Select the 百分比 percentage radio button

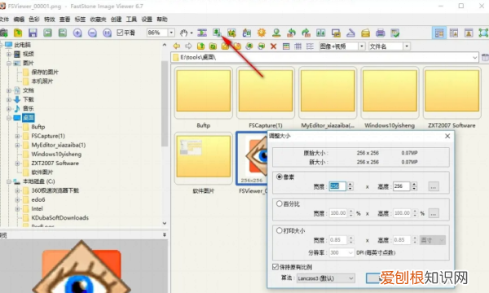(x=279, y=203)
